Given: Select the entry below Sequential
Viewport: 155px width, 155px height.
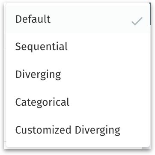Looking at the screenshot, I should (78, 75).
